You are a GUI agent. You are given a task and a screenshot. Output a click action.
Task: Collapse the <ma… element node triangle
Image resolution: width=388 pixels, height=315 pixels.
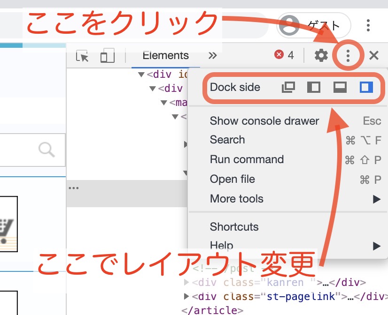[164, 103]
